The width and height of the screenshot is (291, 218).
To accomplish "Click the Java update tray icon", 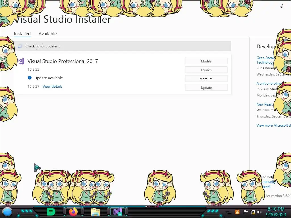I will [237, 212].
